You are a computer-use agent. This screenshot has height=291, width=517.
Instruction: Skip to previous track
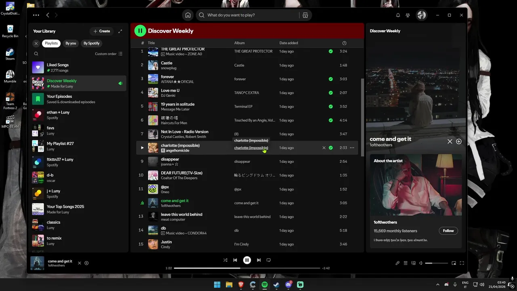235,260
